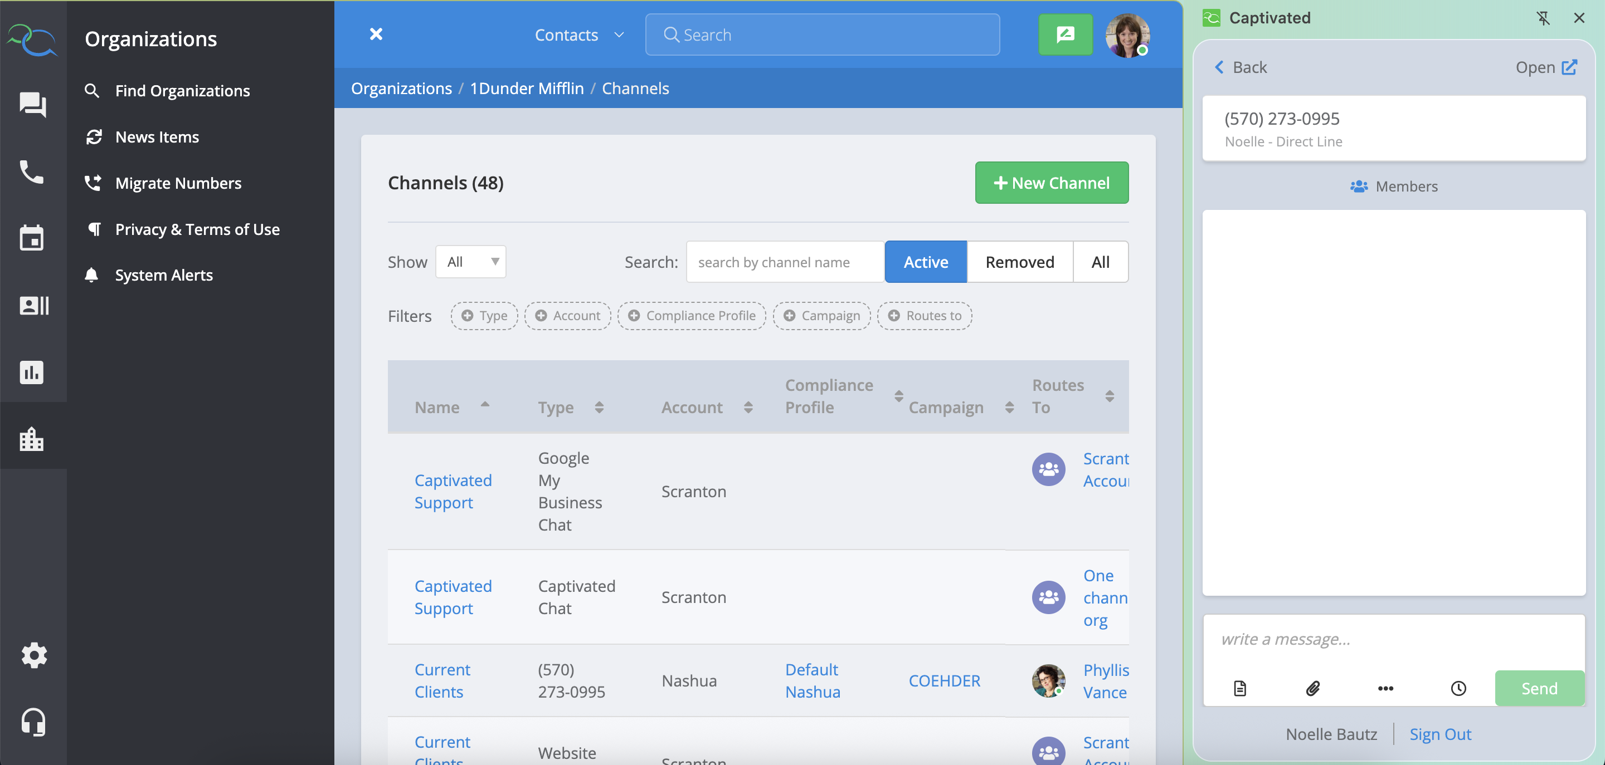Viewport: 1605px width, 765px height.
Task: Click Phyllis Vance routes-to link
Action: (x=1106, y=680)
